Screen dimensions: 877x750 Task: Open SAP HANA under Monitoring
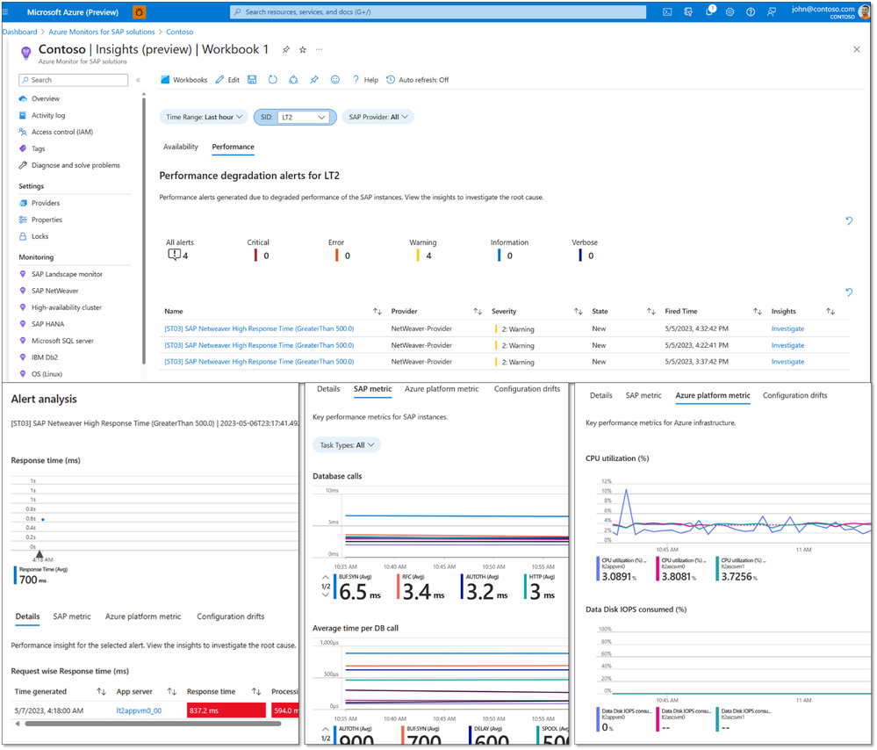[x=47, y=324]
